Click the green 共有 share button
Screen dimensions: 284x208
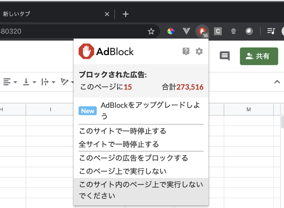259,56
